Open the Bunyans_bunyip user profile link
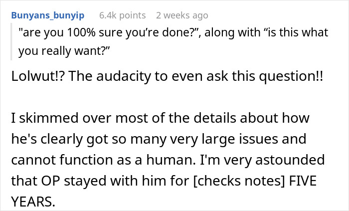Screen dimensions: 349x211 (48, 15)
